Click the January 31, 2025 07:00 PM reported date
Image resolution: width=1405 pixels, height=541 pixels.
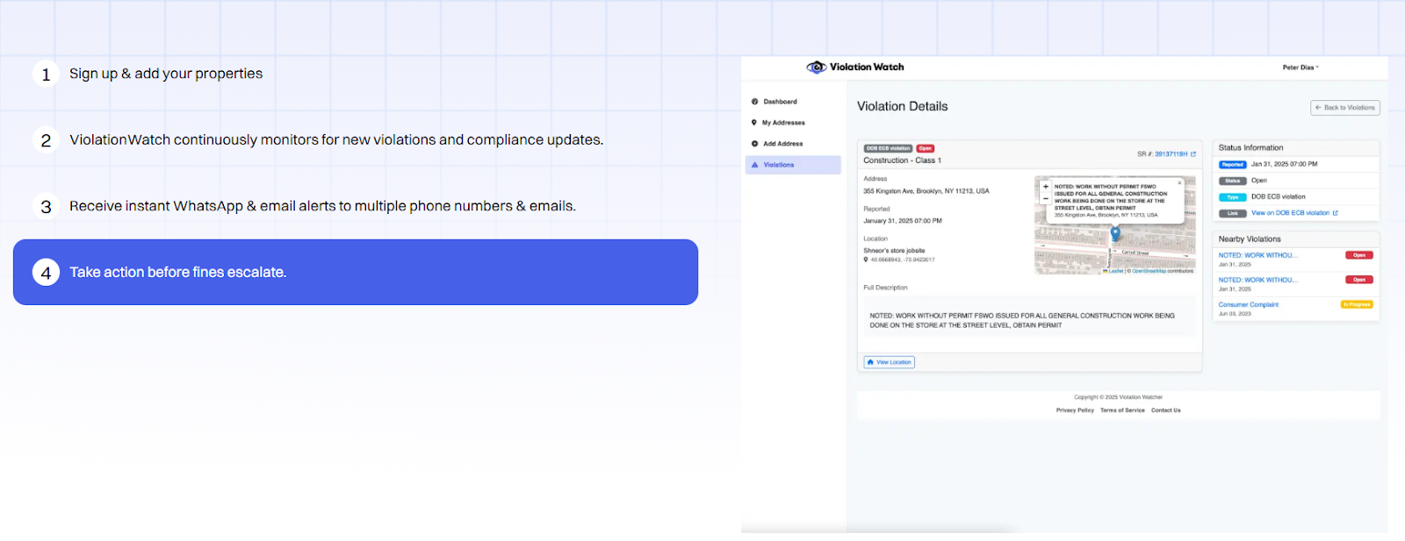point(903,221)
